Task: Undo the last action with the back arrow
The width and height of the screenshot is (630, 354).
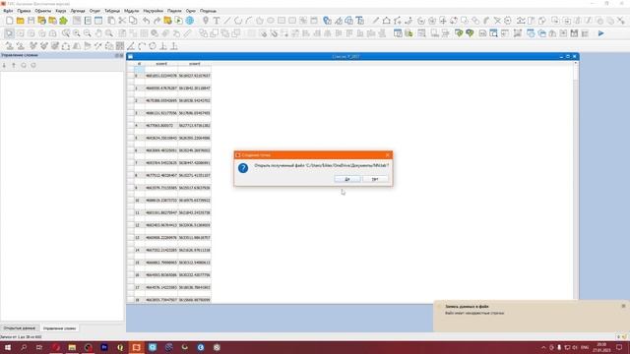Action: pyautogui.click(x=147, y=21)
